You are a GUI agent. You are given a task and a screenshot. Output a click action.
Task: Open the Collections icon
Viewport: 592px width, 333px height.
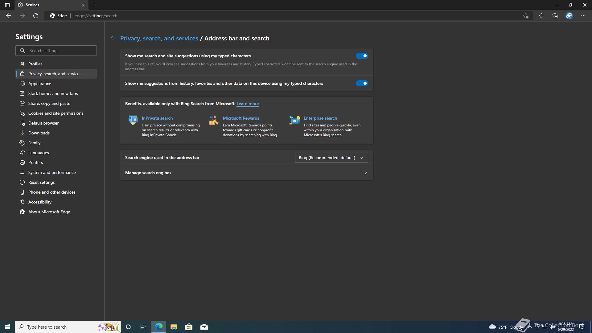coord(555,16)
